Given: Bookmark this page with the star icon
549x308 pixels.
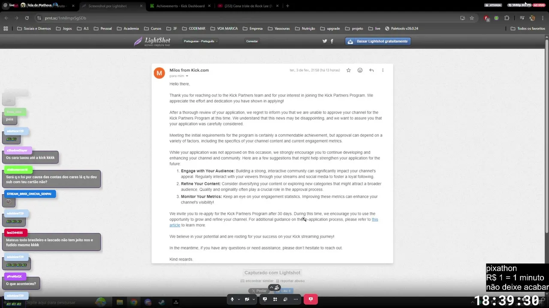Looking at the screenshot, I should (x=472, y=18).
